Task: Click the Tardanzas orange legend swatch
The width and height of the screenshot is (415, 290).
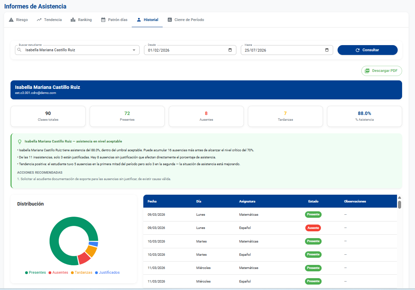Action: click(72, 273)
